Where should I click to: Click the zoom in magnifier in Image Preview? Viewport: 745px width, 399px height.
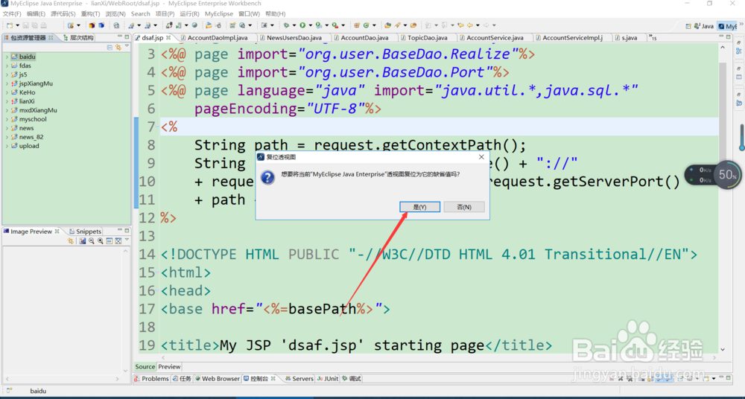101,241
